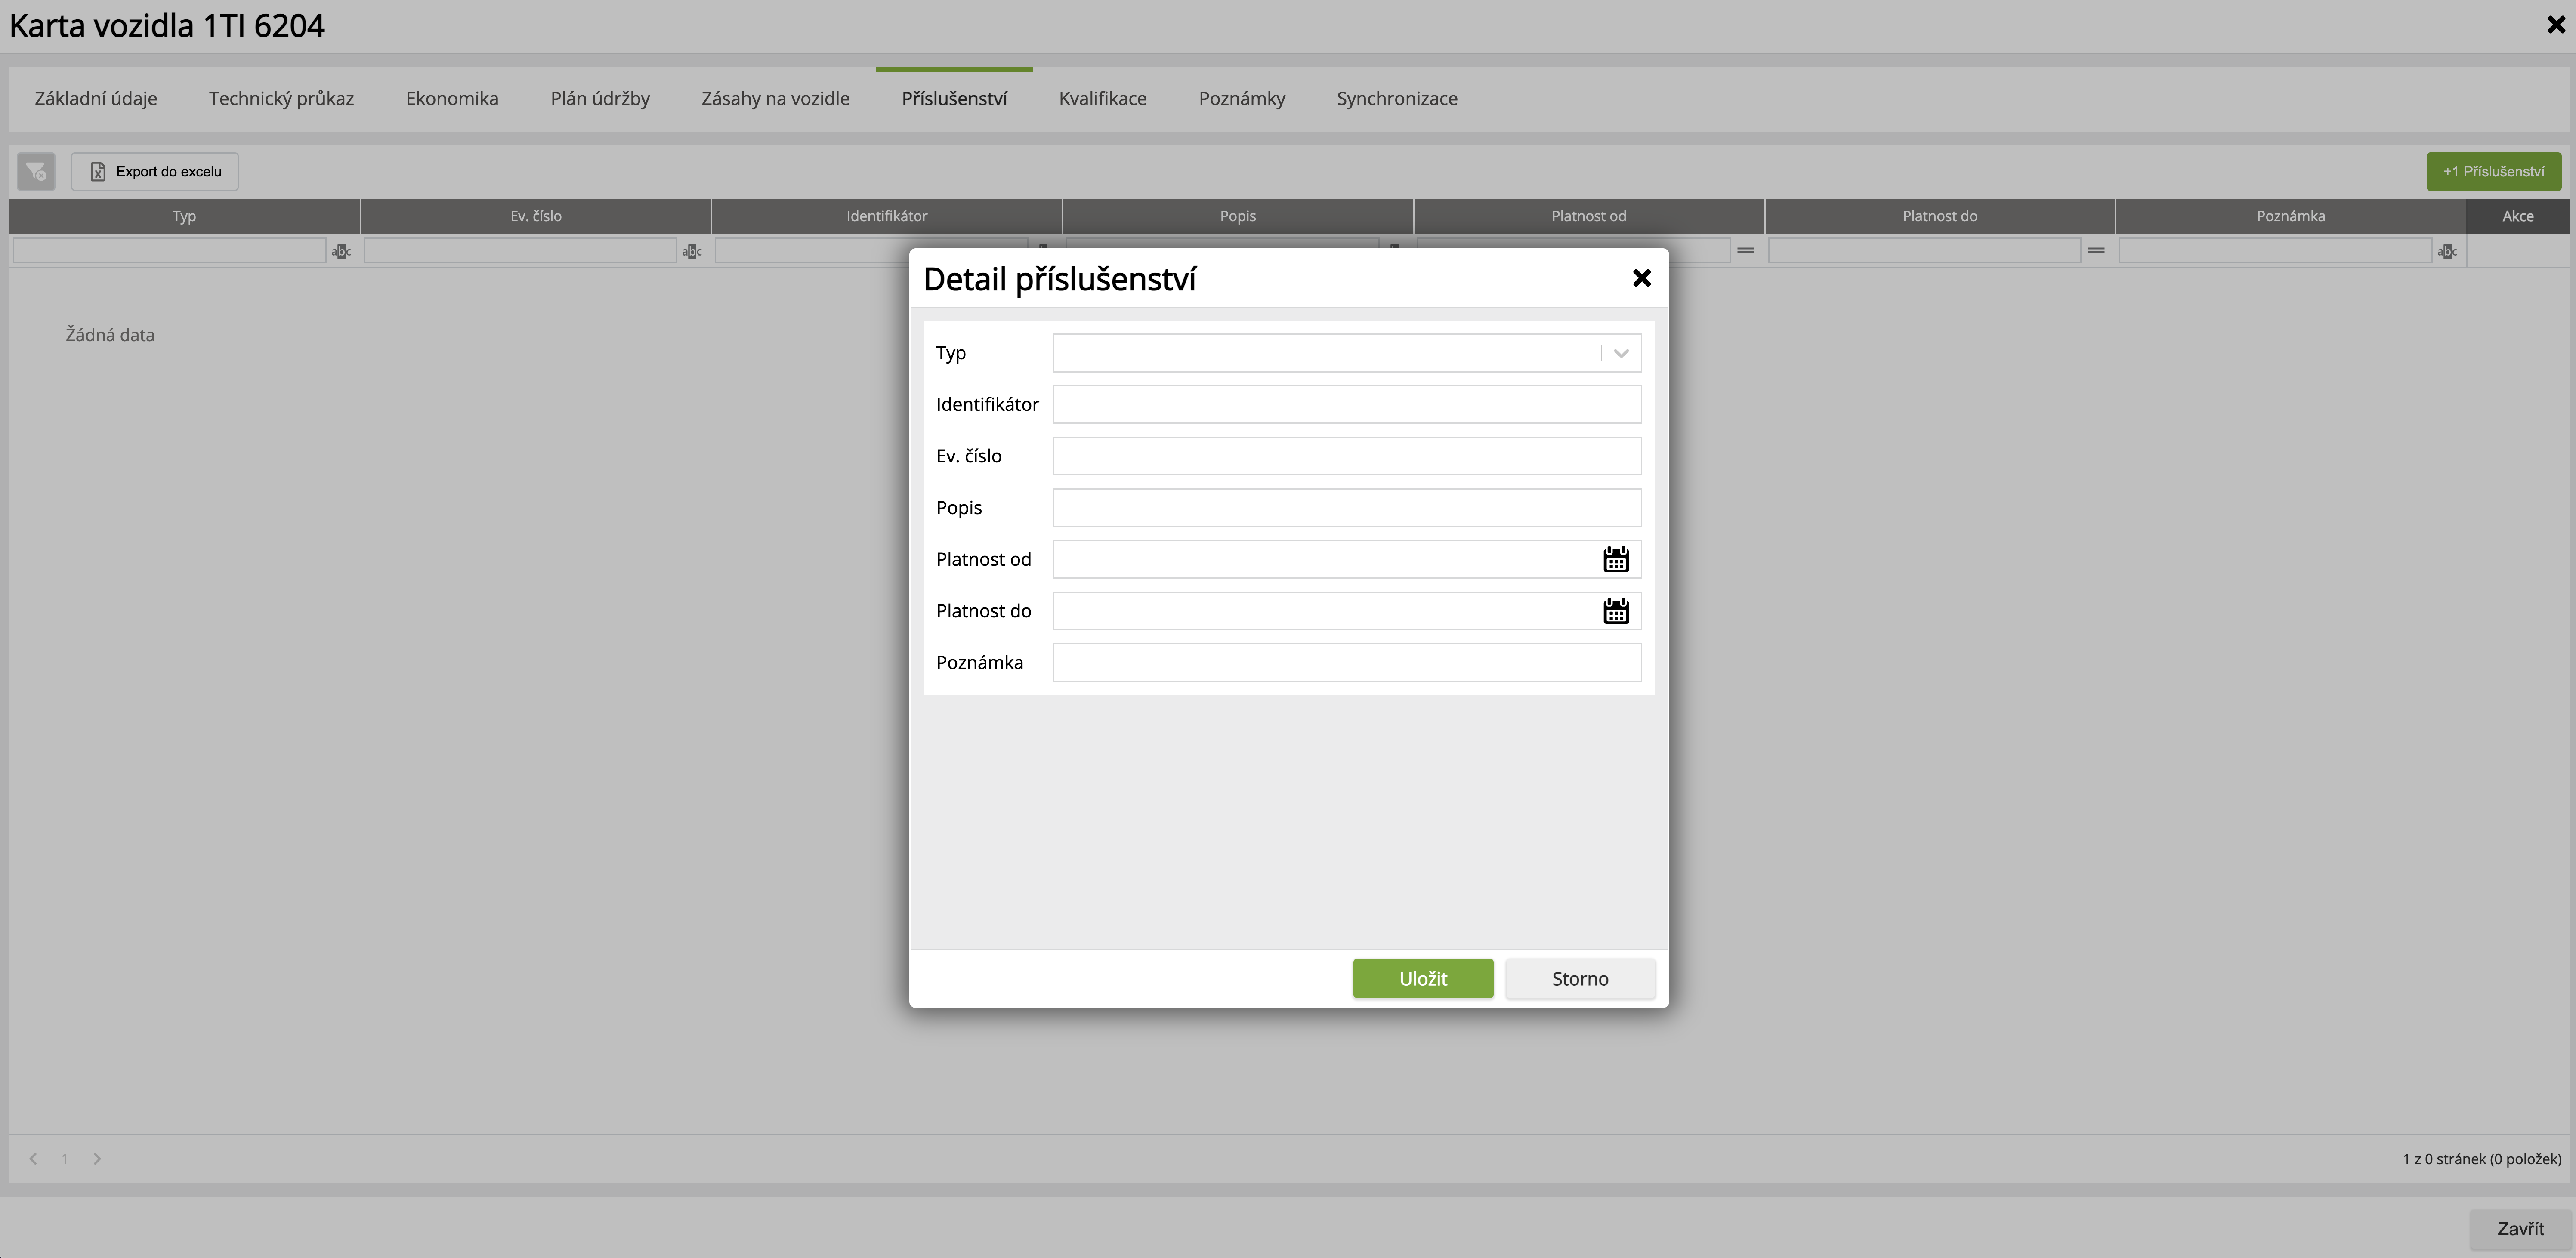
Task: Click the Poznámka column filter icon
Action: (x=2447, y=251)
